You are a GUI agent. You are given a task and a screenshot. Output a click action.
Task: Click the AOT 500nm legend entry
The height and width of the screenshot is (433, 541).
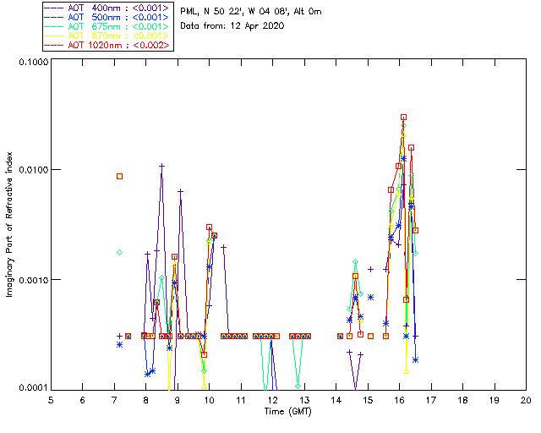(107, 17)
